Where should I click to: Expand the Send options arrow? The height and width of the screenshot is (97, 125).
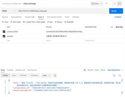[x=121, y=11]
